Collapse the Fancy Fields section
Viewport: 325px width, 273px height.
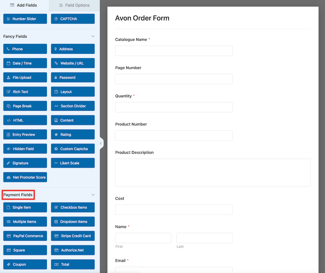[93, 36]
